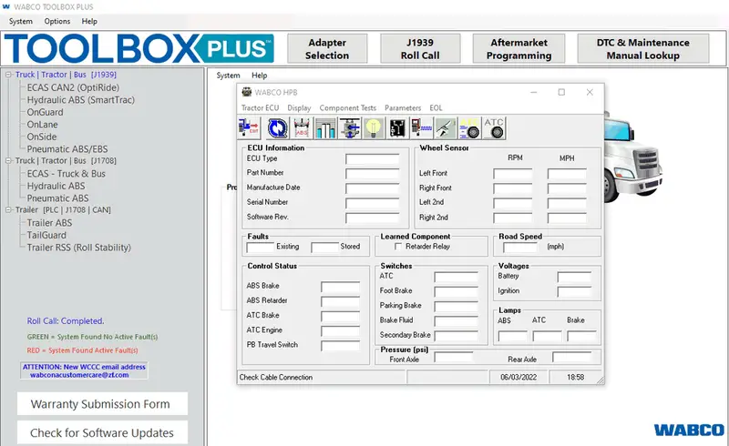Click the Battery voltage field
The image size is (729, 446).
pyautogui.click(x=574, y=278)
